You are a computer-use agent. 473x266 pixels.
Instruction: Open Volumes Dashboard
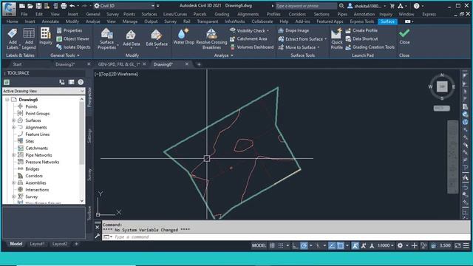tap(252, 47)
